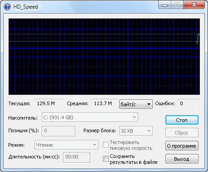Select the Текущая value 129.5 M
Screen dimensions: 208x172
48,104
